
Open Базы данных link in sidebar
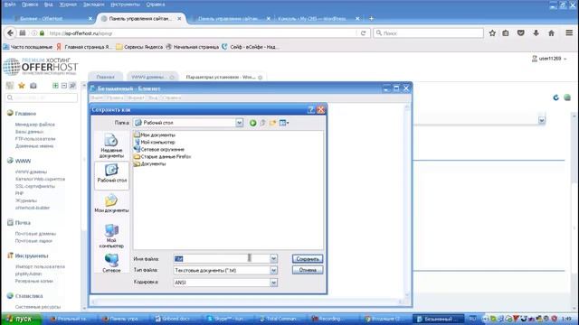29,132
